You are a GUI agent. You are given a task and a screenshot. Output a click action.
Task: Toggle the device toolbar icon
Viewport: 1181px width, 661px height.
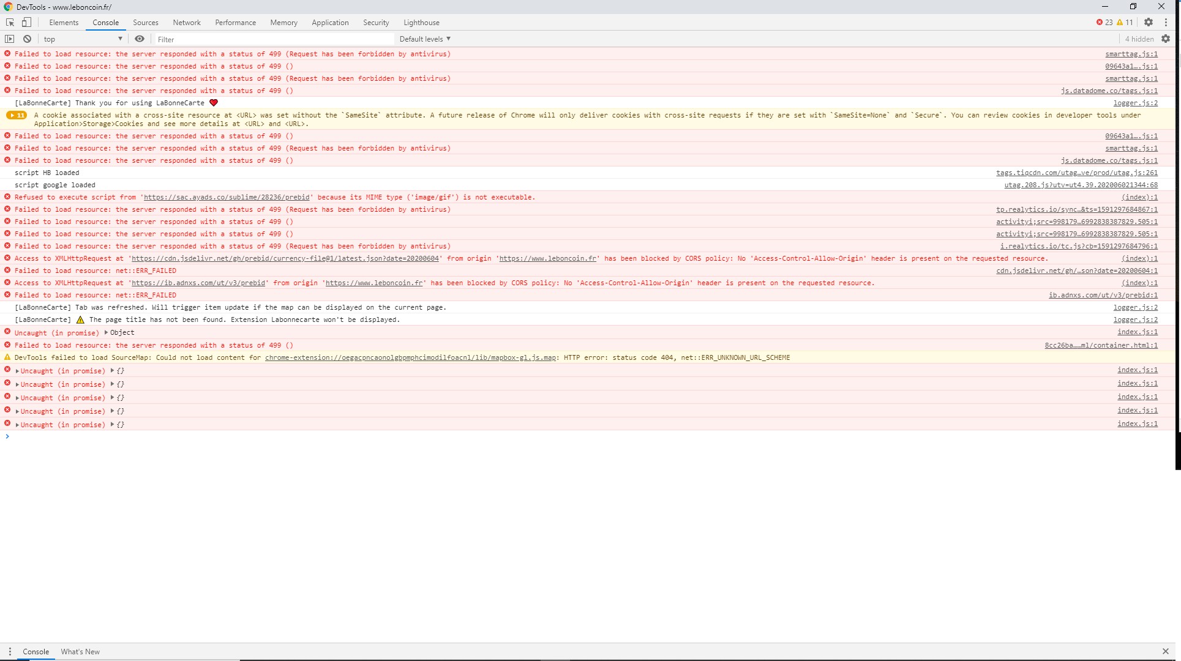pos(27,22)
